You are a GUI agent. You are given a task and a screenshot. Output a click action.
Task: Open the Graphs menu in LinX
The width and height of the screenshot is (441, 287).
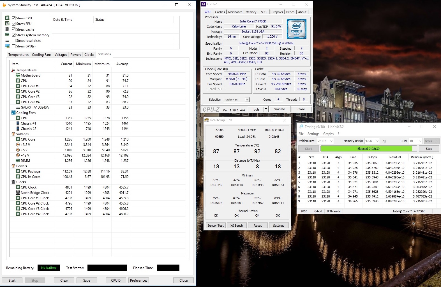click(x=328, y=134)
